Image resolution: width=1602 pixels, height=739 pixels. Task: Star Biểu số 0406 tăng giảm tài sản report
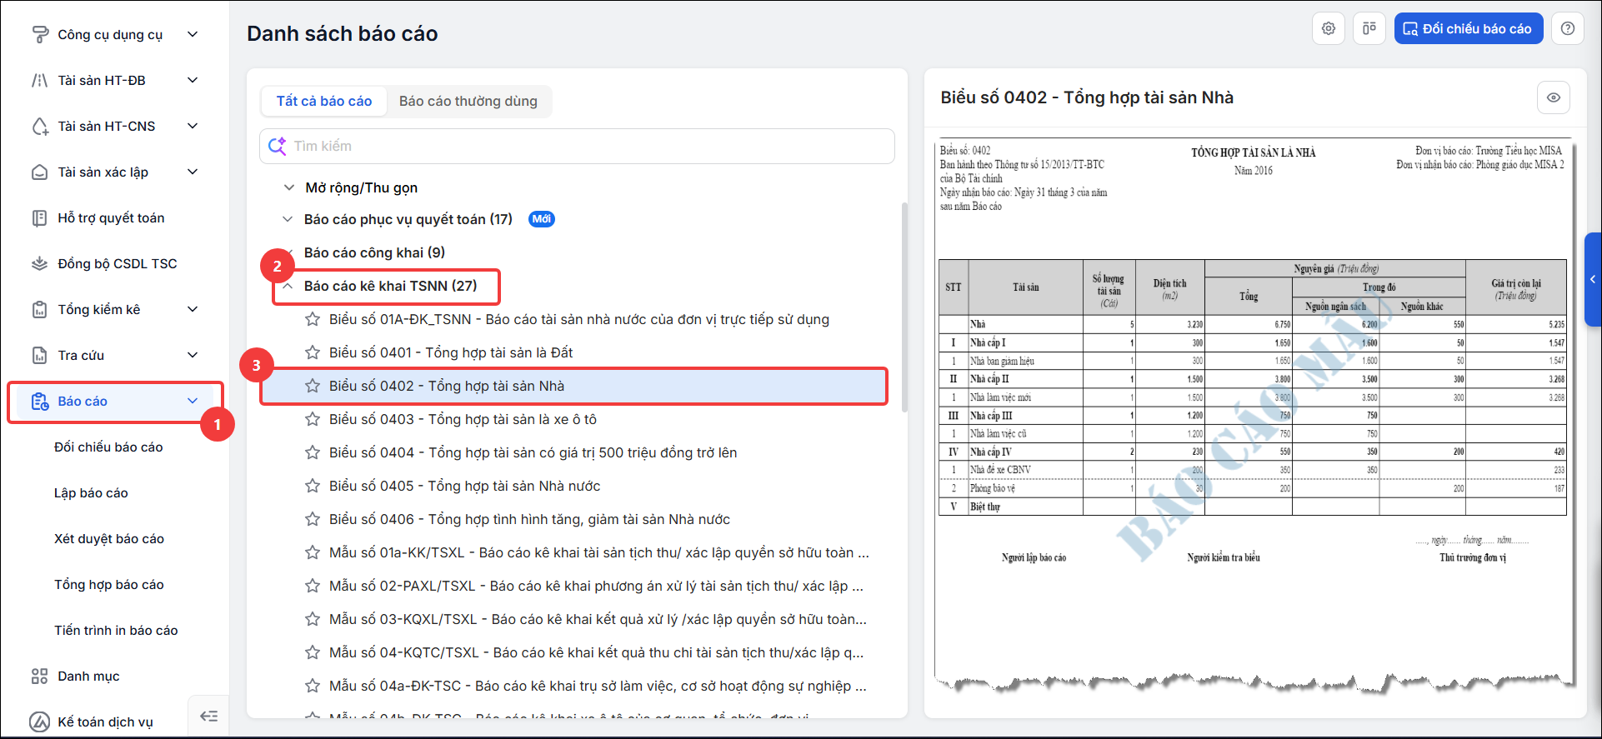(x=313, y=519)
